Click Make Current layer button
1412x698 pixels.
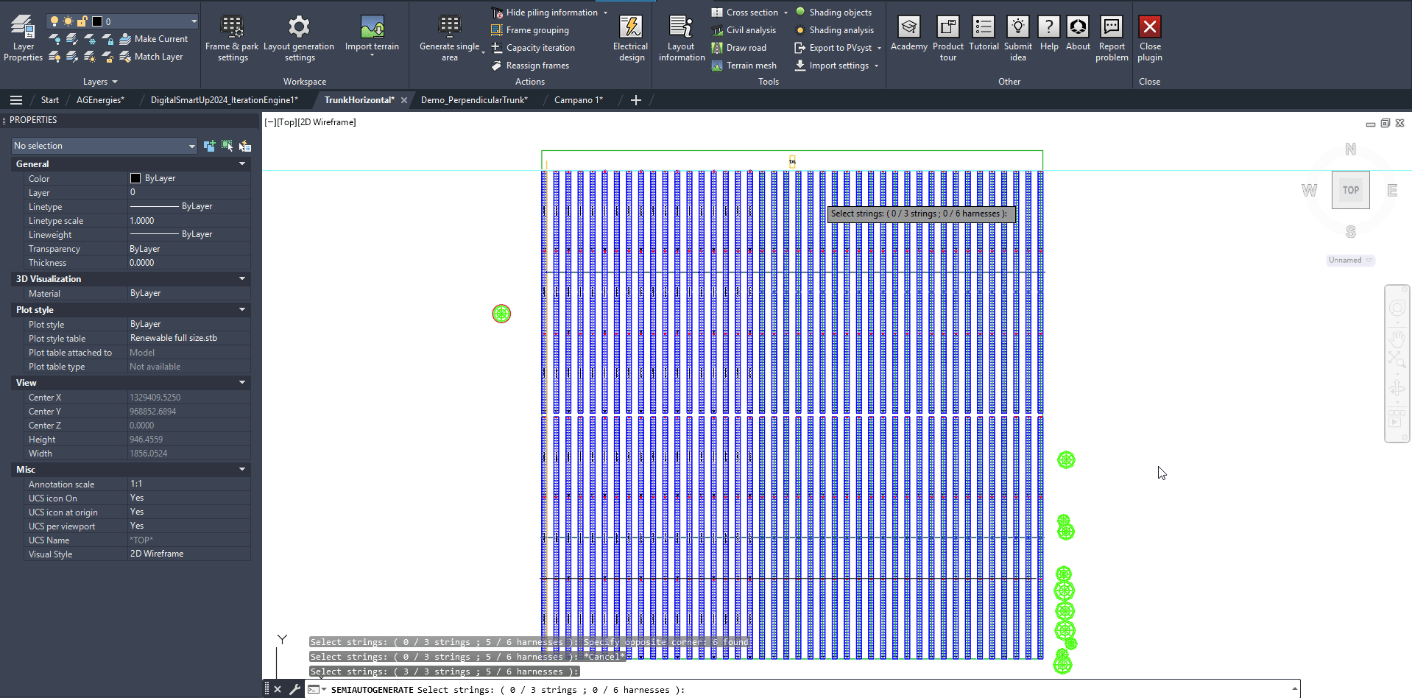154,39
